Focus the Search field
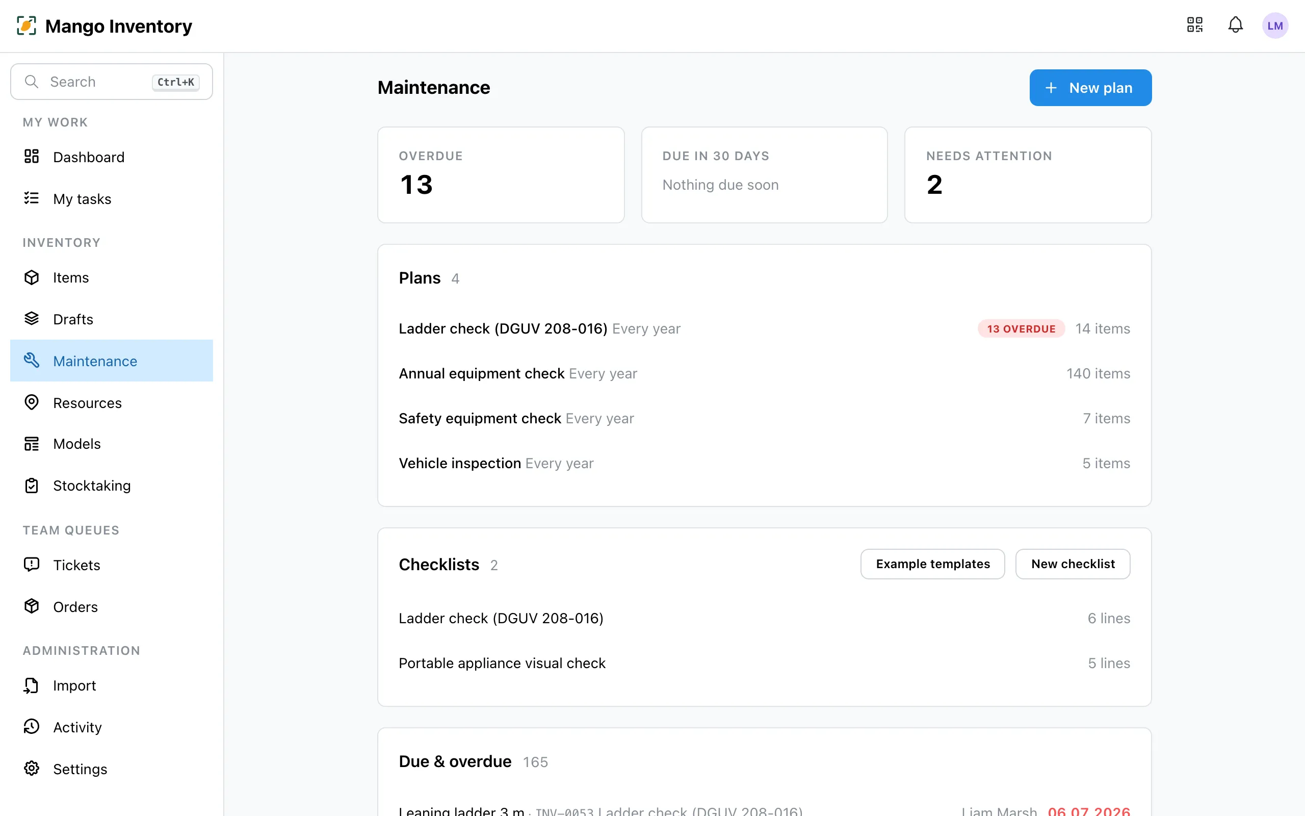Screen dimensions: 1305x816 [112, 82]
